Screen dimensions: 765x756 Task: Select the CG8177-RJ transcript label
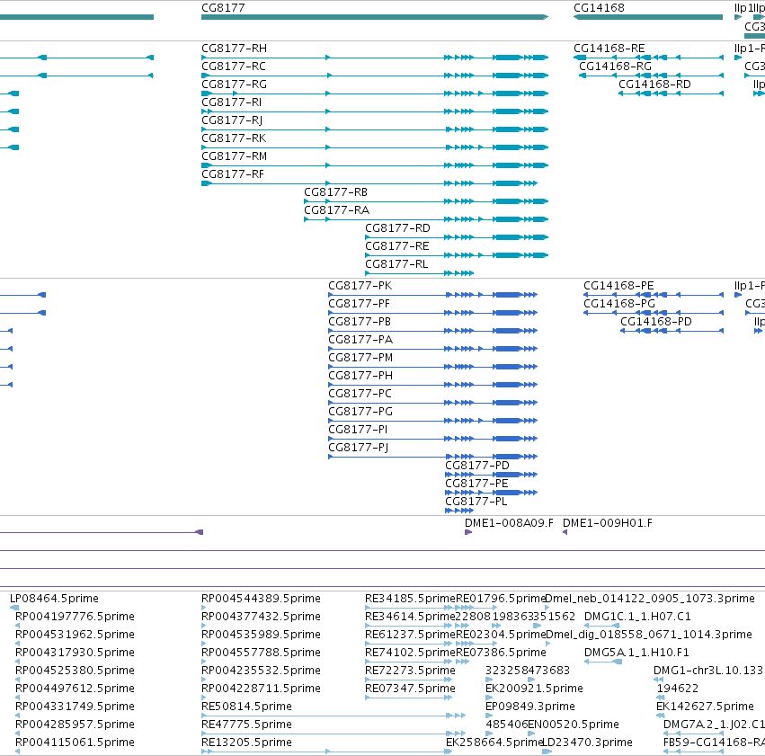tap(232, 120)
